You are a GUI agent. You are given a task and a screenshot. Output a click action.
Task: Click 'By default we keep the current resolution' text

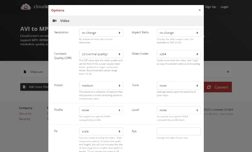point(96,41)
